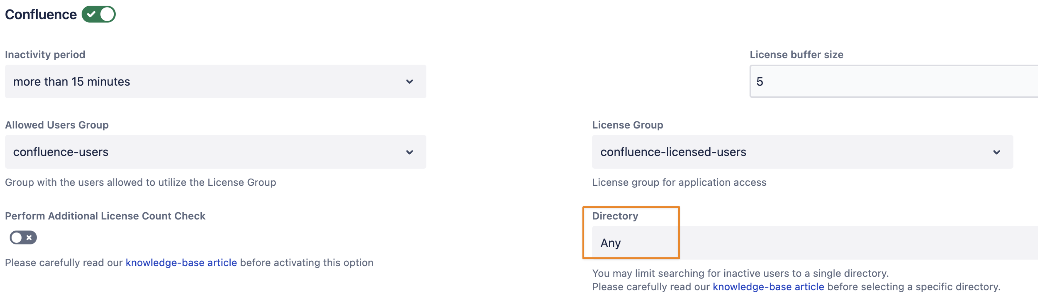Screen dimensions: 1038x296
Task: Click the chevron arrow of Allowed Users Group
Action: 409,152
